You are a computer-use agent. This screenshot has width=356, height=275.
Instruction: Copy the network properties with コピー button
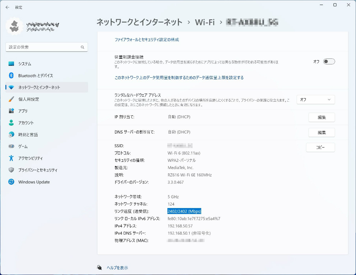coord(320,148)
